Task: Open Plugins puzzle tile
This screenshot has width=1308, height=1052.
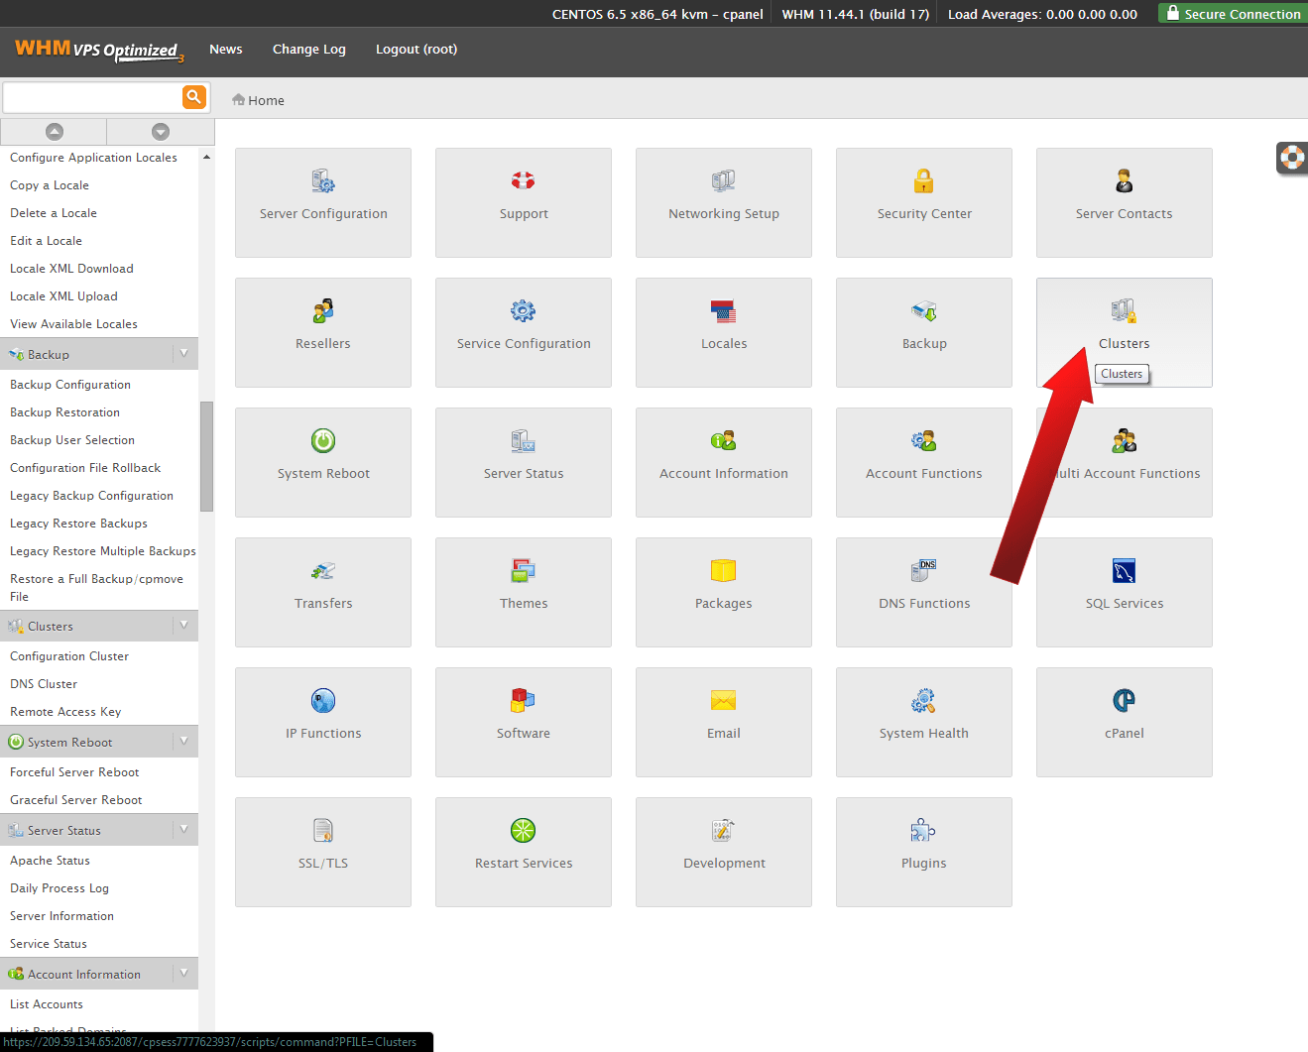Action: 924,852
